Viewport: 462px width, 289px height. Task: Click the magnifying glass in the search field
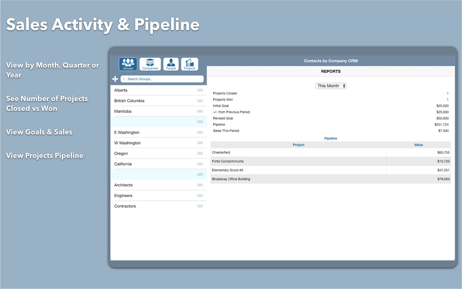tap(124, 79)
